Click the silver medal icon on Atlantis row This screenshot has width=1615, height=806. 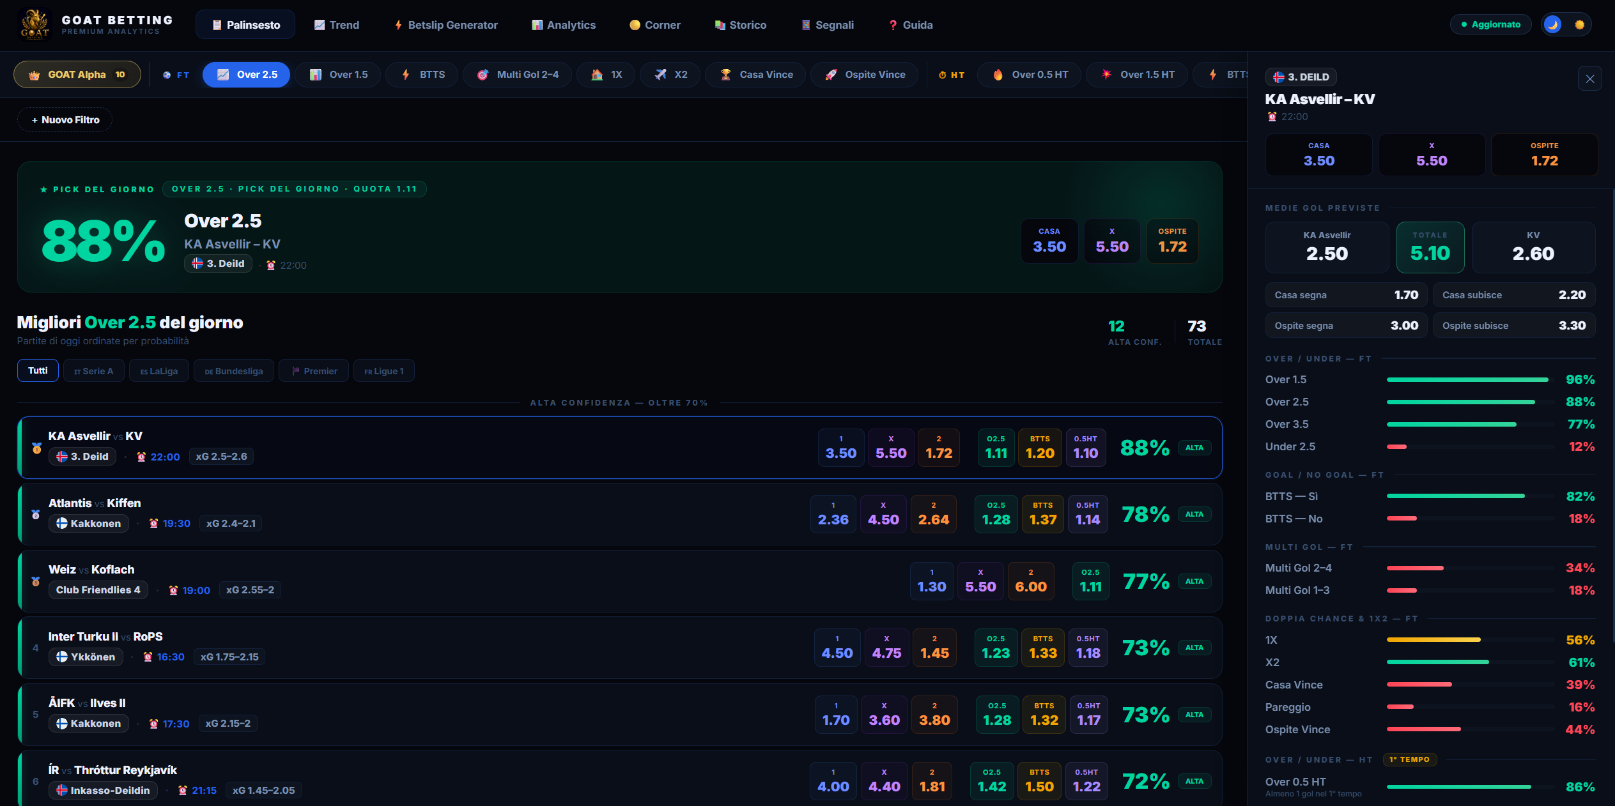[36, 515]
